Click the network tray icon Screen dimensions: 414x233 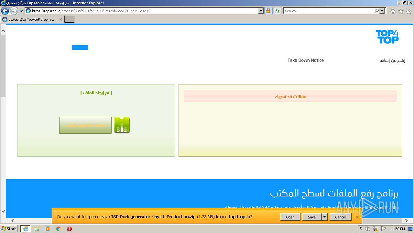[376, 229]
